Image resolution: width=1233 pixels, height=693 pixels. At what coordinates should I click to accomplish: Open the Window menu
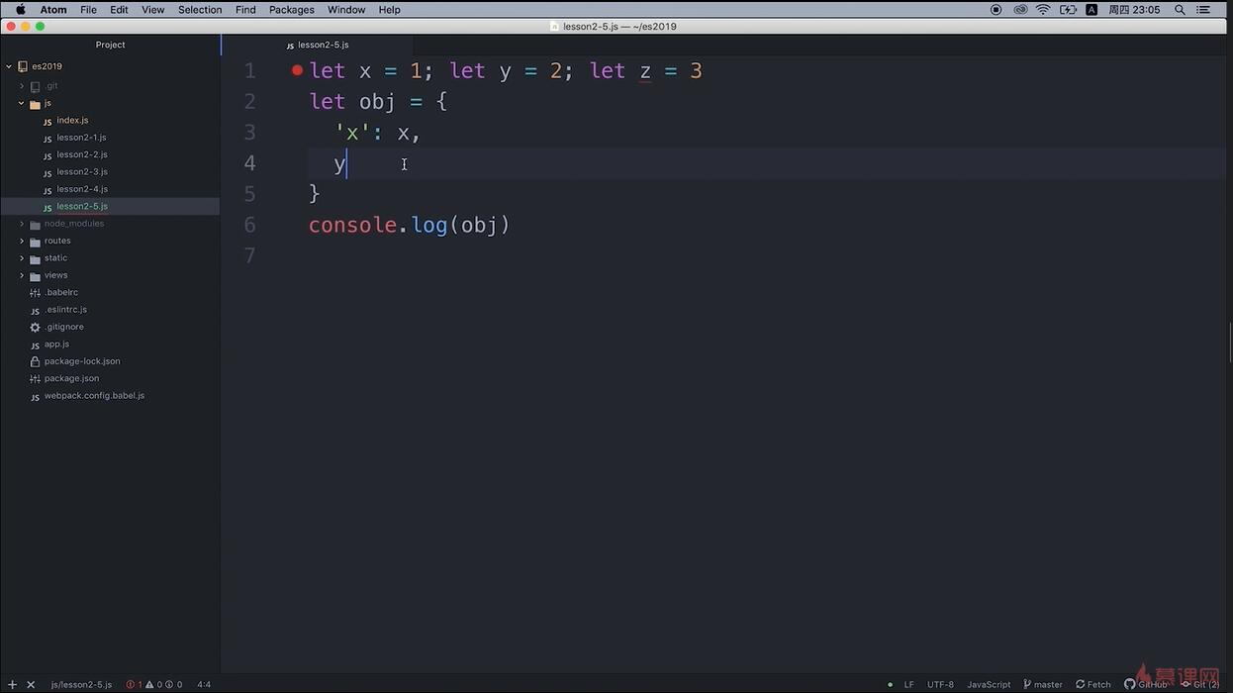(346, 10)
